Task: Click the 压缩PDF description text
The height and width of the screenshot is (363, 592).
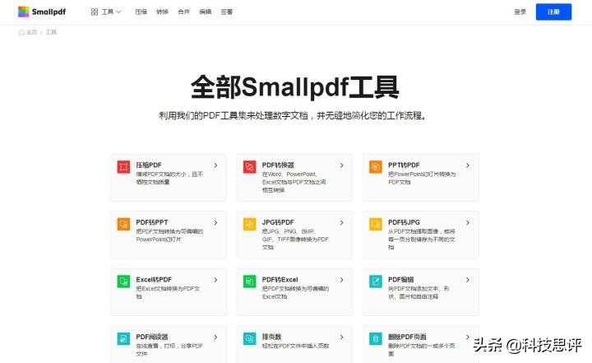Action: pos(169,178)
